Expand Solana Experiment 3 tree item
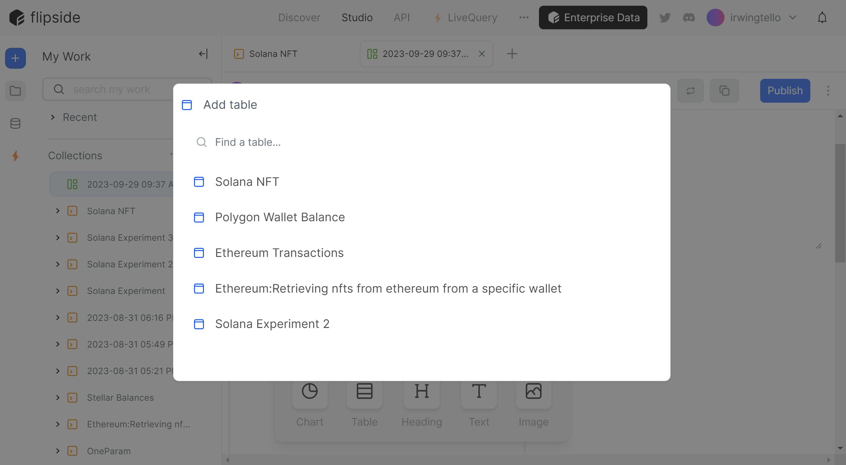This screenshot has height=465, width=846. point(58,238)
